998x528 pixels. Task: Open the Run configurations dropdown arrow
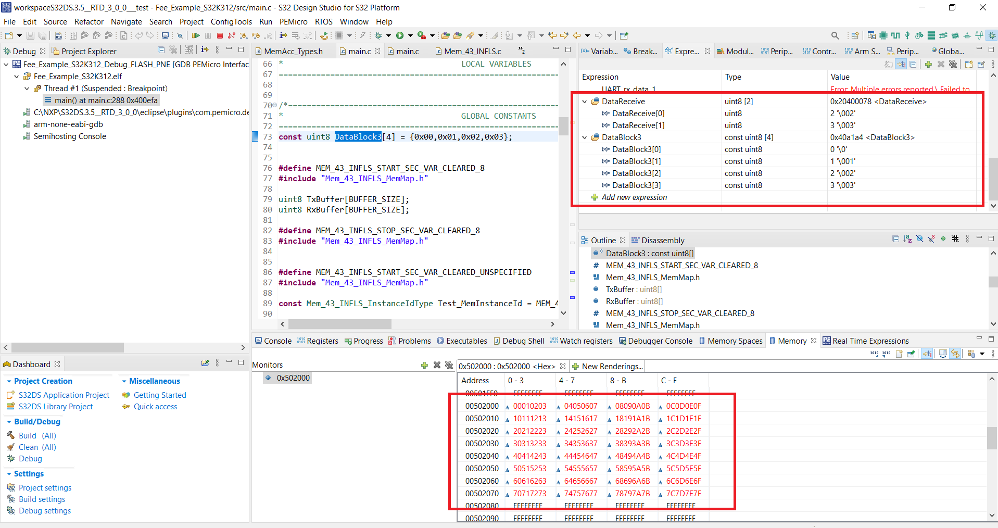tap(410, 35)
